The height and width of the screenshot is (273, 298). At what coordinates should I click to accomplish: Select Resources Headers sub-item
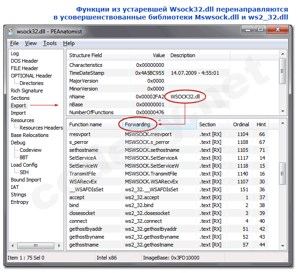click(41, 128)
